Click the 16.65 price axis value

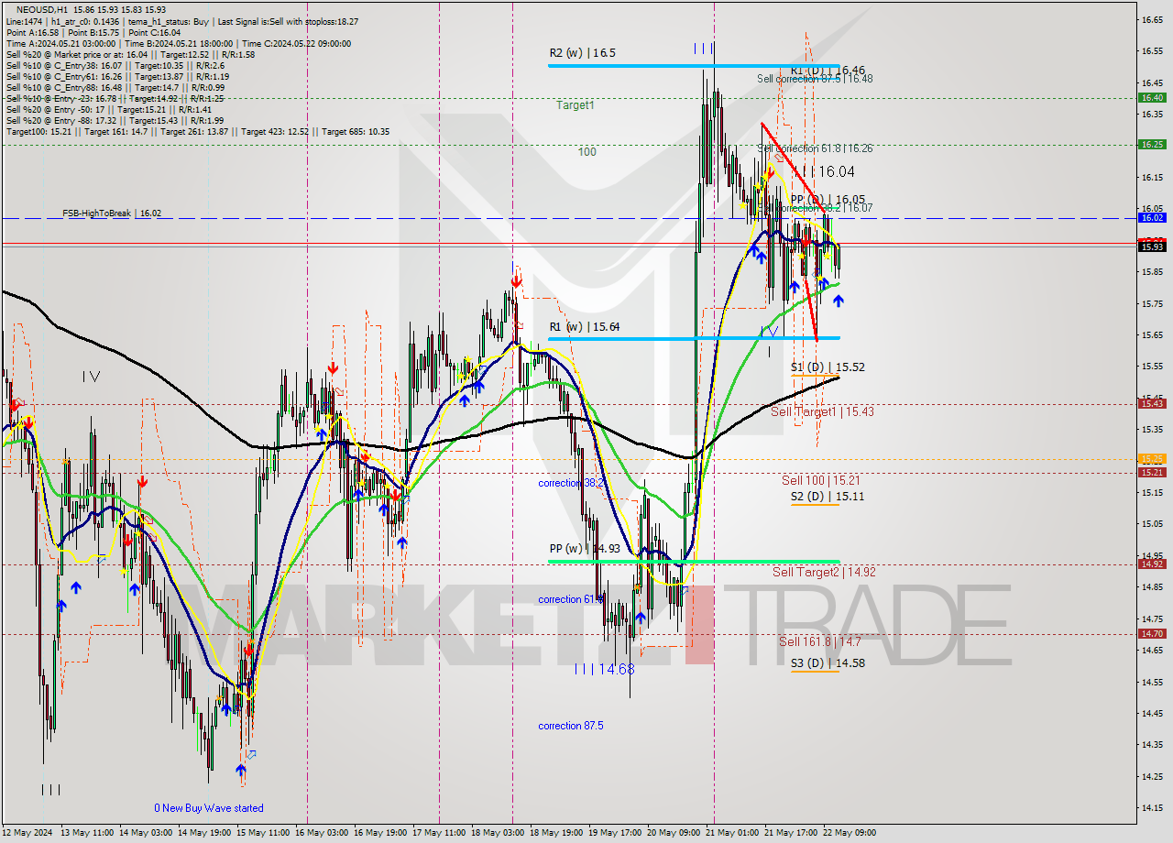pyautogui.click(x=1152, y=19)
